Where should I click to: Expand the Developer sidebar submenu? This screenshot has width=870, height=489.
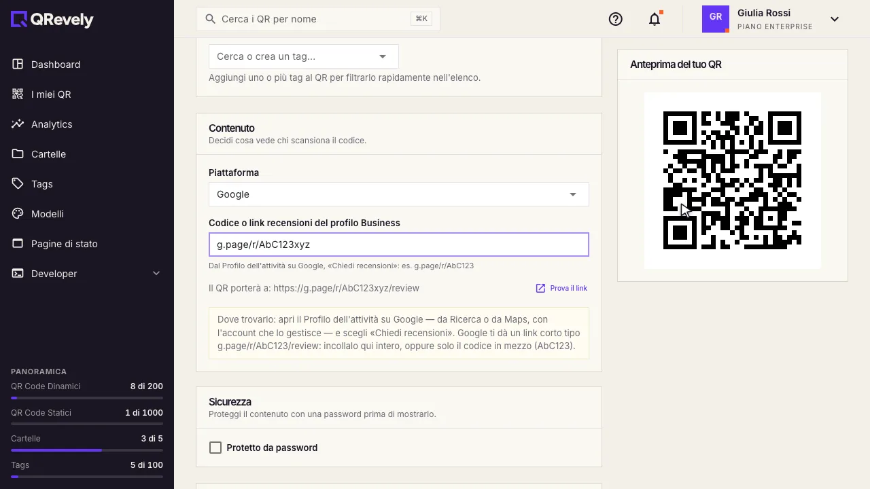pyautogui.click(x=156, y=274)
